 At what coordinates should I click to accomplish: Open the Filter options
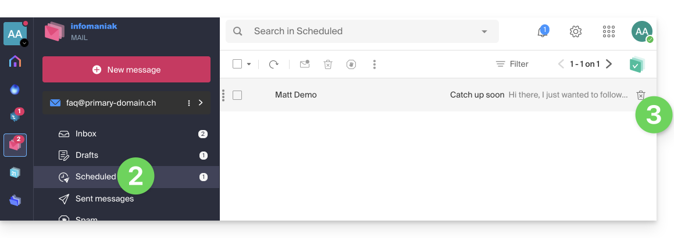[x=512, y=64]
